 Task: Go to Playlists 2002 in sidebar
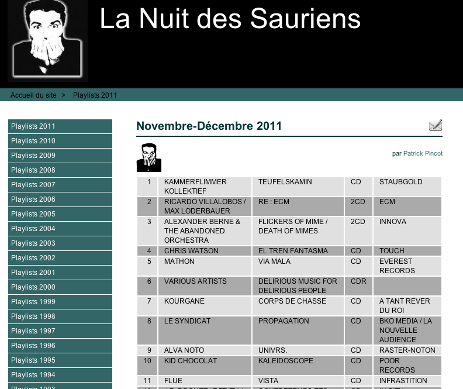click(x=60, y=258)
